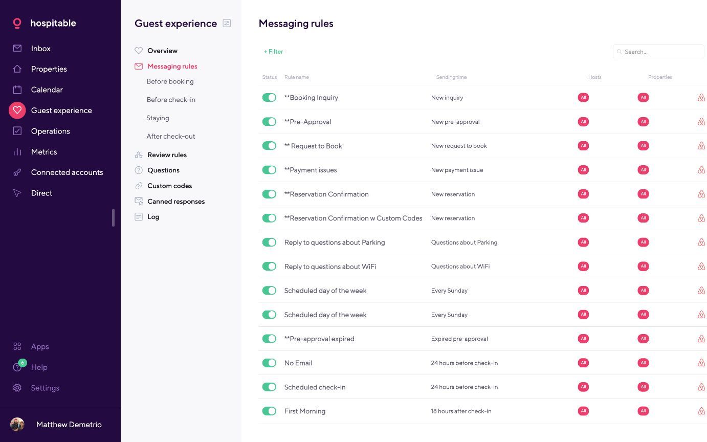Click Airbnb icon on Booking Inquiry row

coord(701,98)
